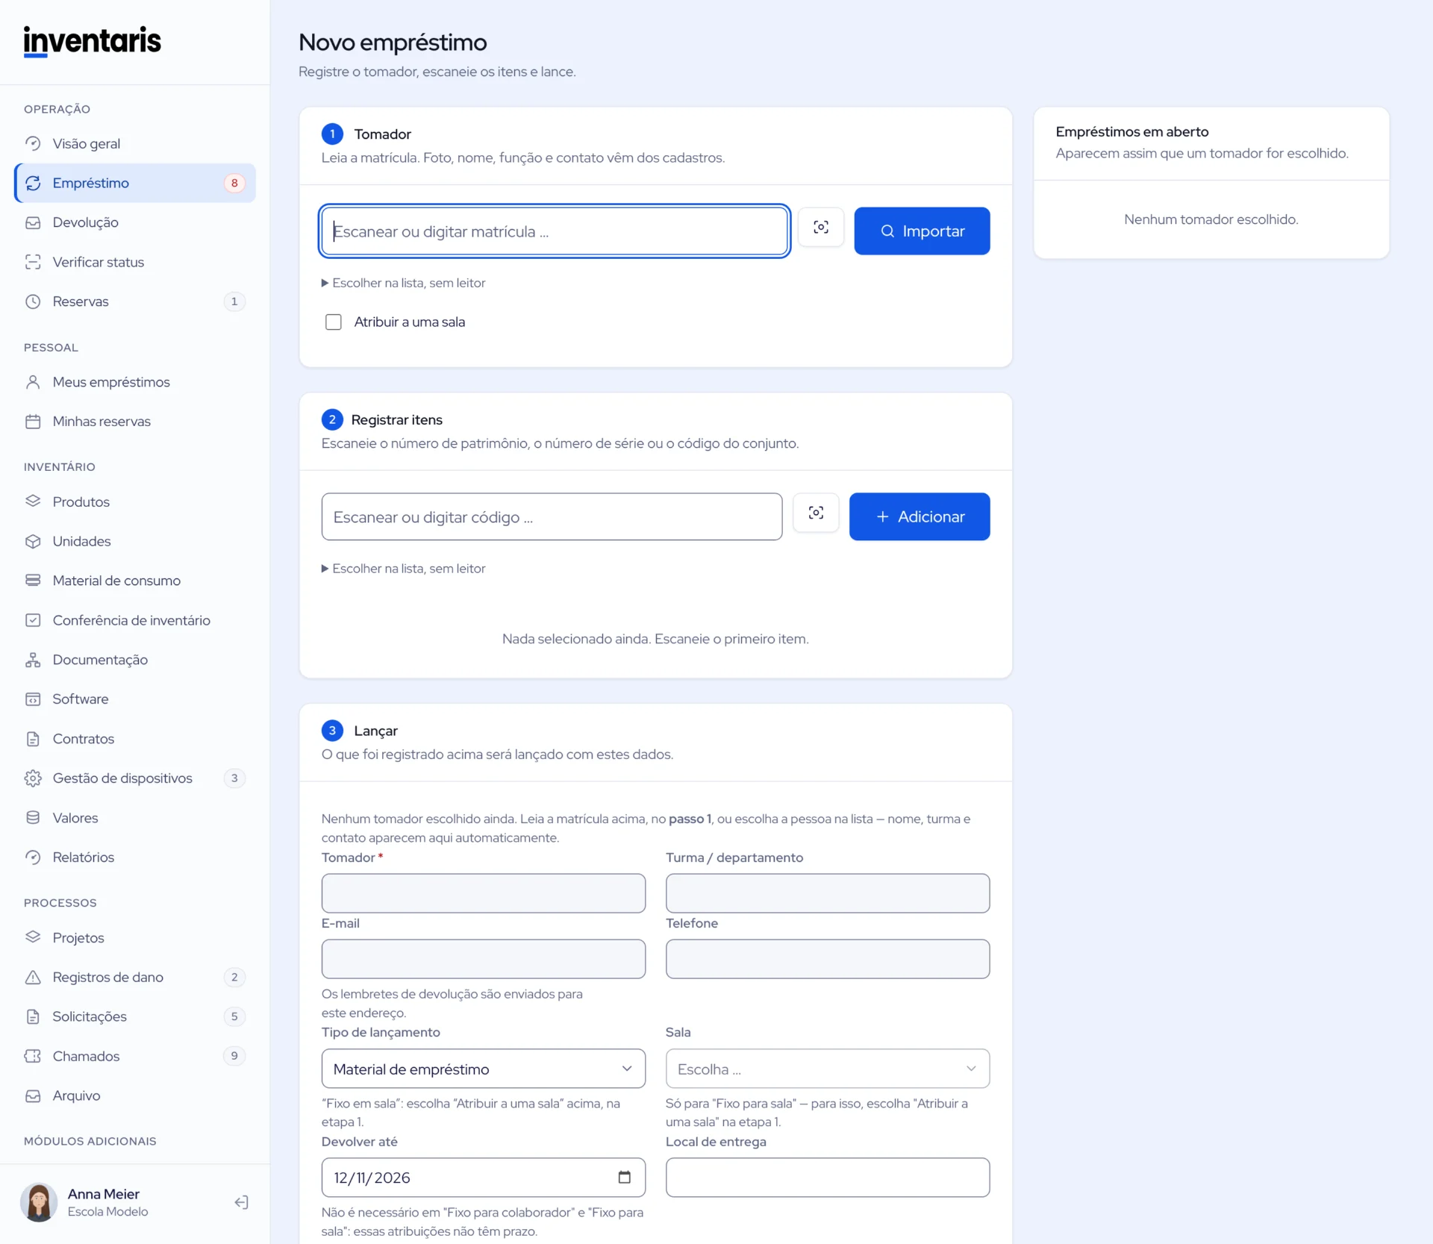Click the Telefone input field
The image size is (1433, 1244).
(828, 959)
